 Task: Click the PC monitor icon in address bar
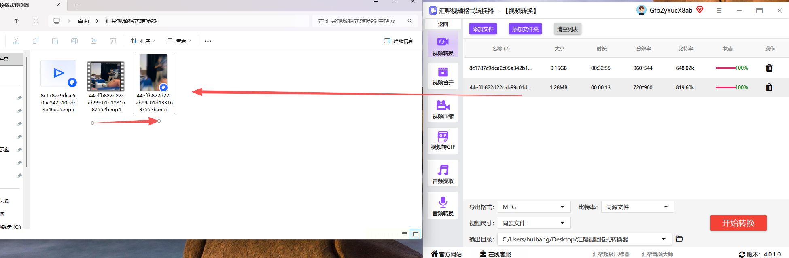(57, 21)
